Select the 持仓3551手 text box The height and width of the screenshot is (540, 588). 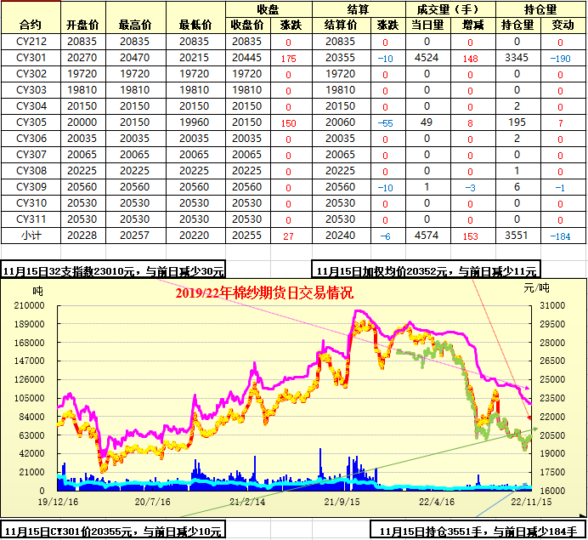tap(478, 531)
